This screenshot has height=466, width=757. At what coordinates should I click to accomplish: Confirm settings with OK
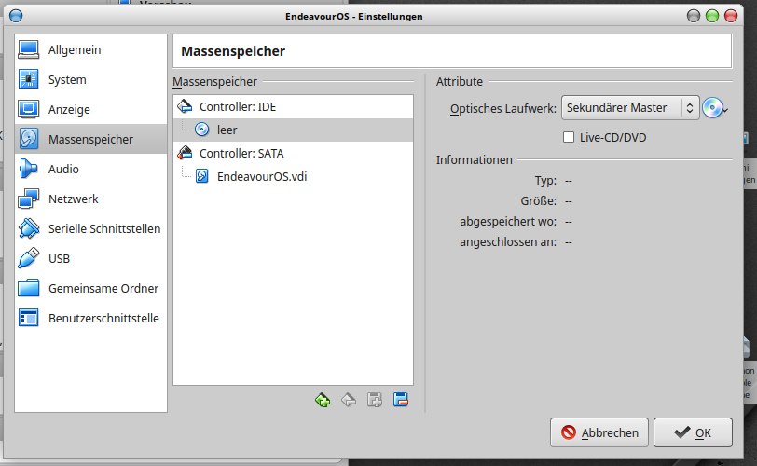pos(693,432)
